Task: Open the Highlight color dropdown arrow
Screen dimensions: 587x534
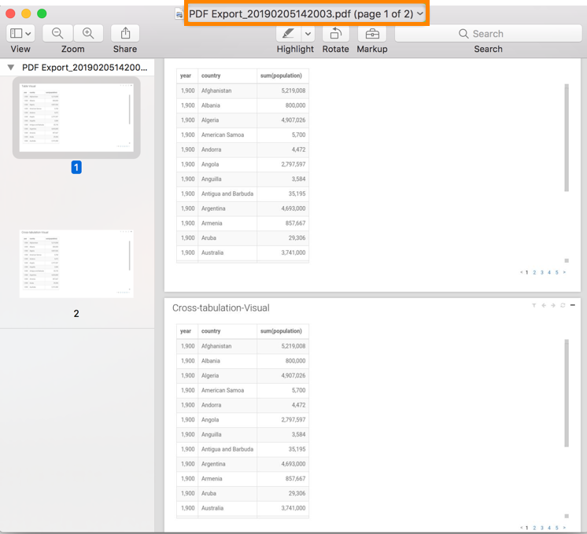Action: (x=308, y=33)
